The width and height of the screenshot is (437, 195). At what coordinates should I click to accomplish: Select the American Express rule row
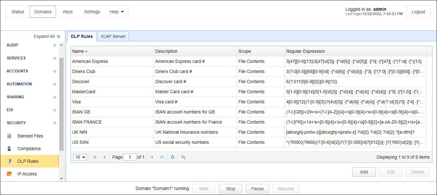click(249, 61)
